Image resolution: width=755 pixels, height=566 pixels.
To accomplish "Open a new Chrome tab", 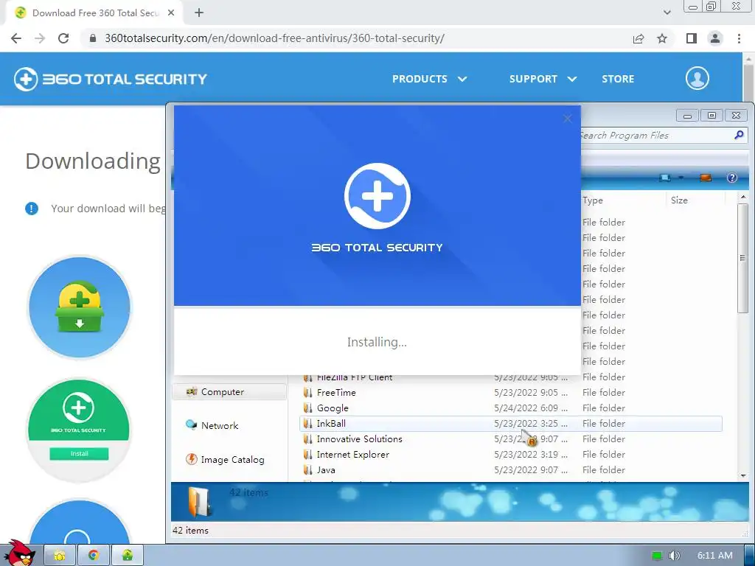I will (199, 13).
